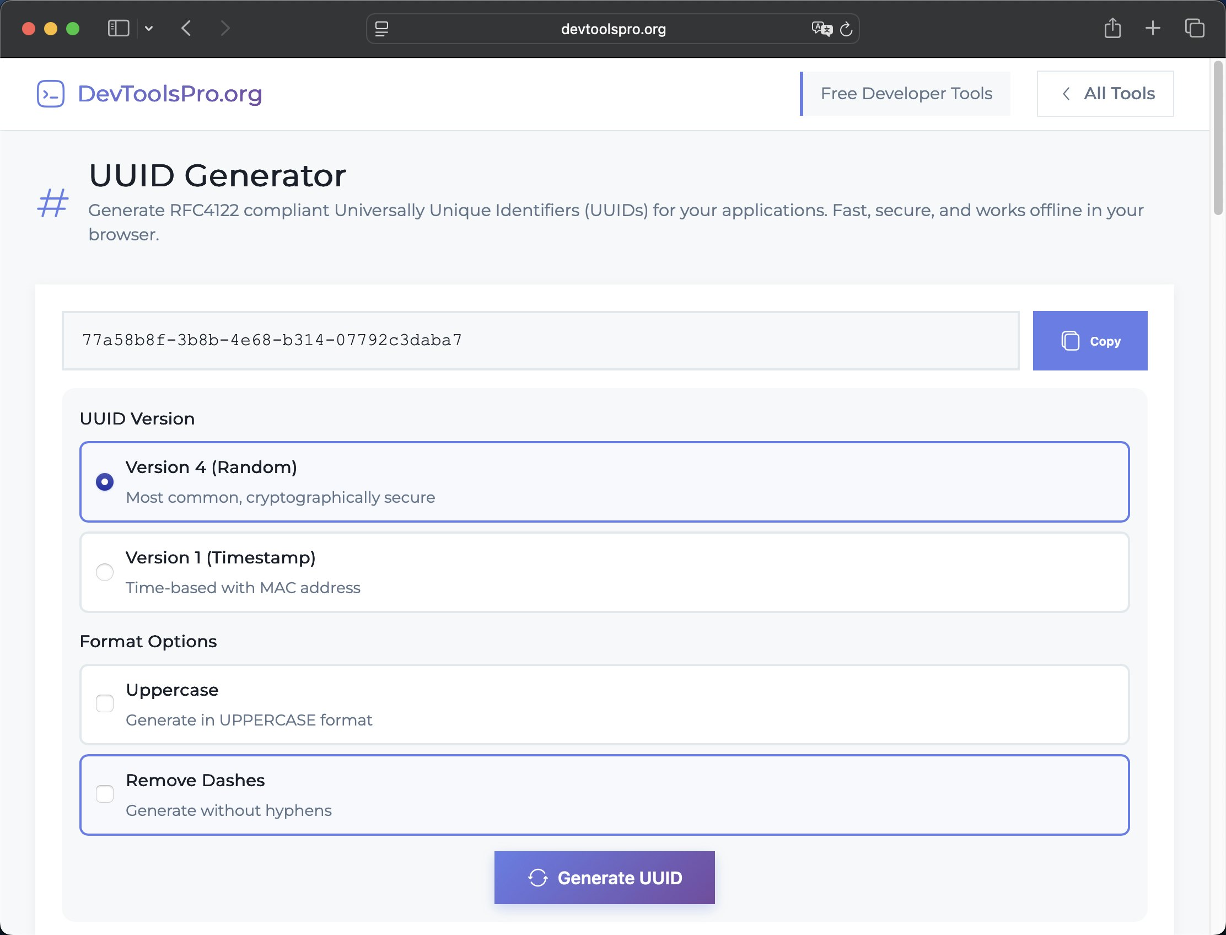Click the back arrow icon in All Tools button
The width and height of the screenshot is (1226, 935).
click(1067, 94)
